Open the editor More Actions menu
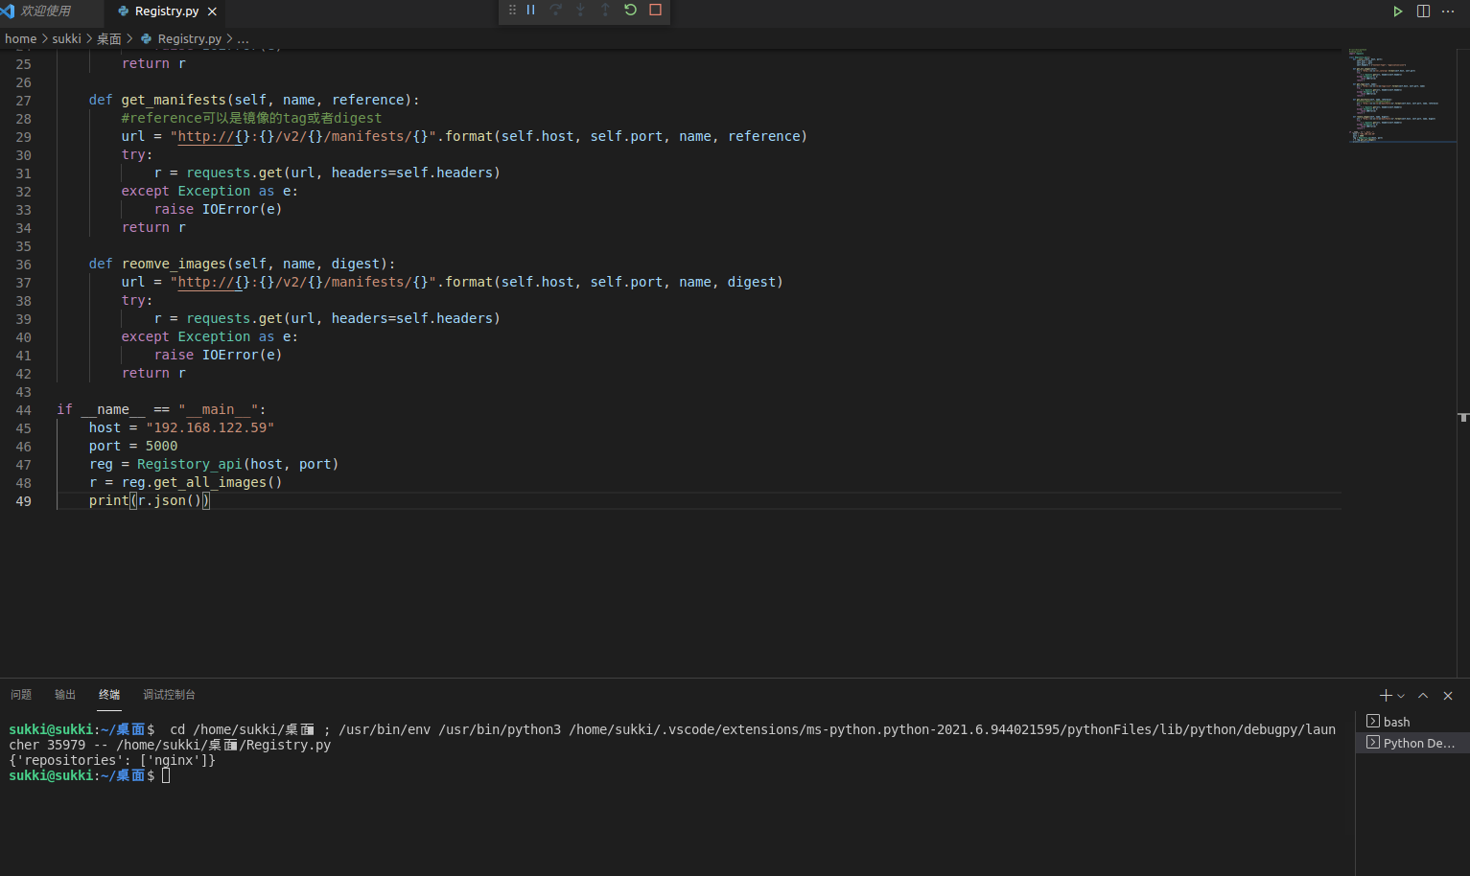The height and width of the screenshot is (876, 1470). point(1448,12)
